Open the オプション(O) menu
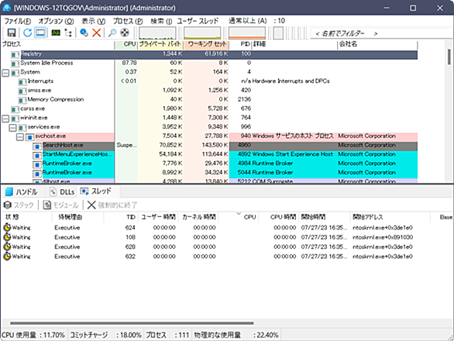 click(x=57, y=21)
